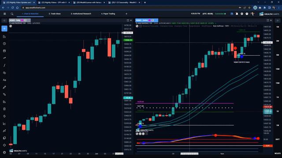Select the straight line drawing tool

point(4,65)
